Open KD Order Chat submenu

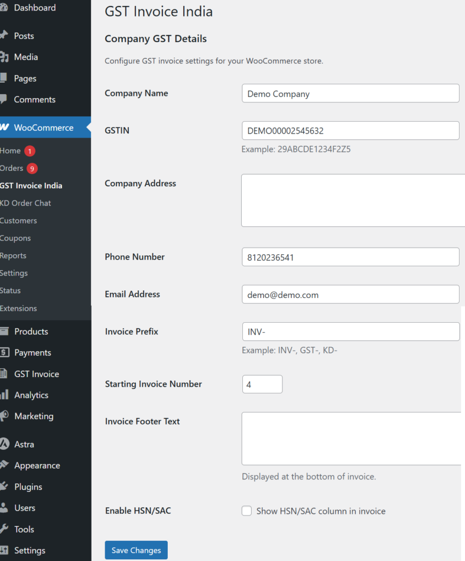pos(25,203)
